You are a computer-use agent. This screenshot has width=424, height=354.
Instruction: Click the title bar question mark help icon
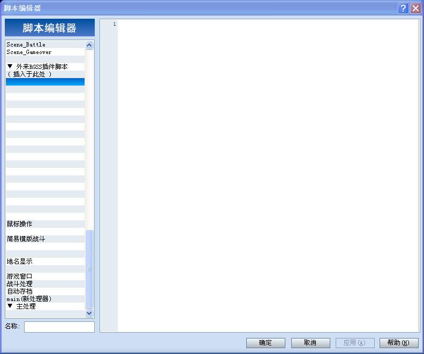403,9
